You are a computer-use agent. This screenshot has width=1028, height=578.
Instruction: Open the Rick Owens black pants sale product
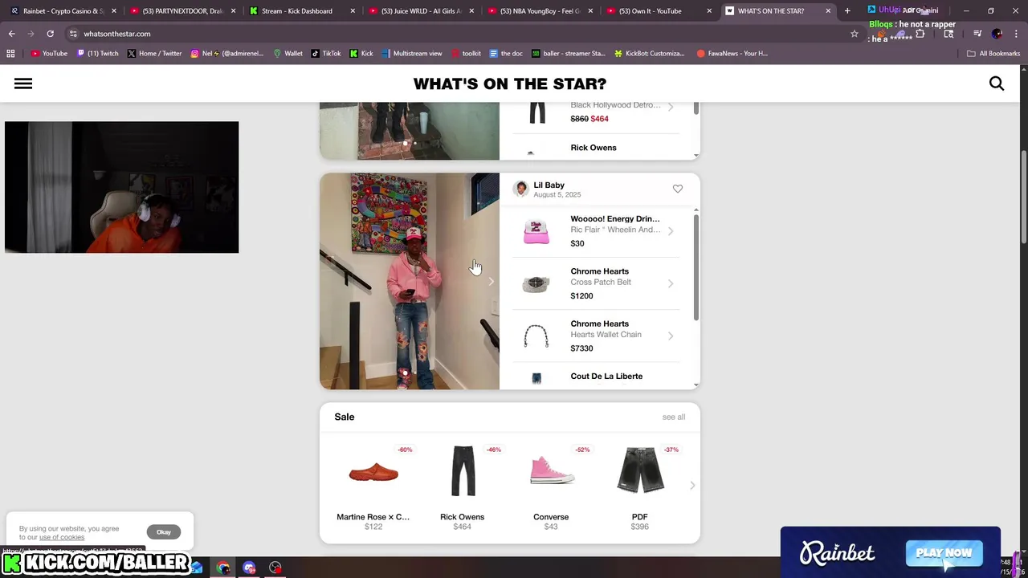click(x=462, y=485)
